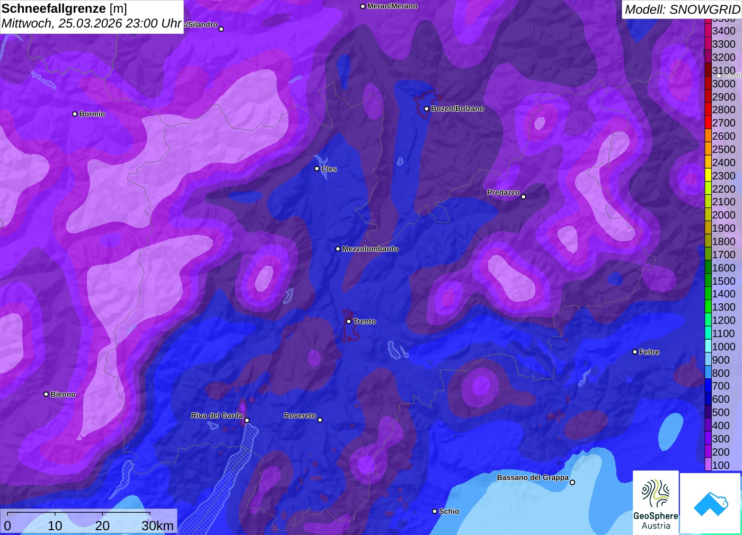This screenshot has height=535, width=742.
Task: Pick the 1300 m green legend swatch
Action: 708,307
